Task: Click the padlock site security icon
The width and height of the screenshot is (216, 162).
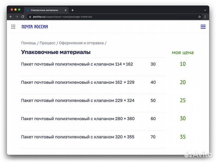Action: [30, 17]
